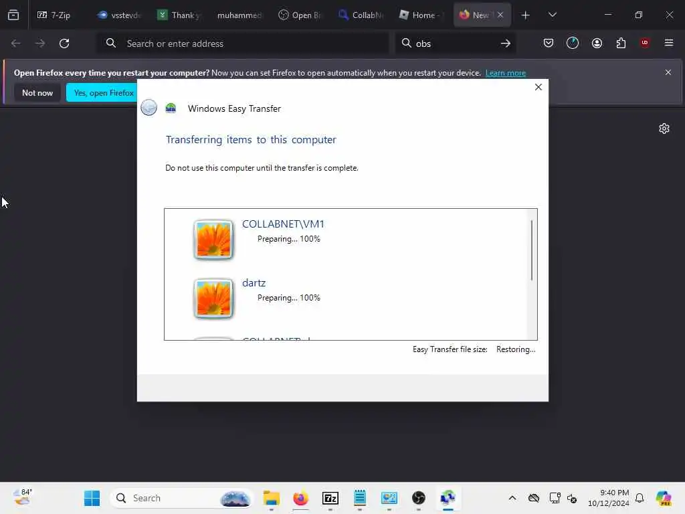Open the Firefox application menu
The image size is (685, 514).
point(669,43)
